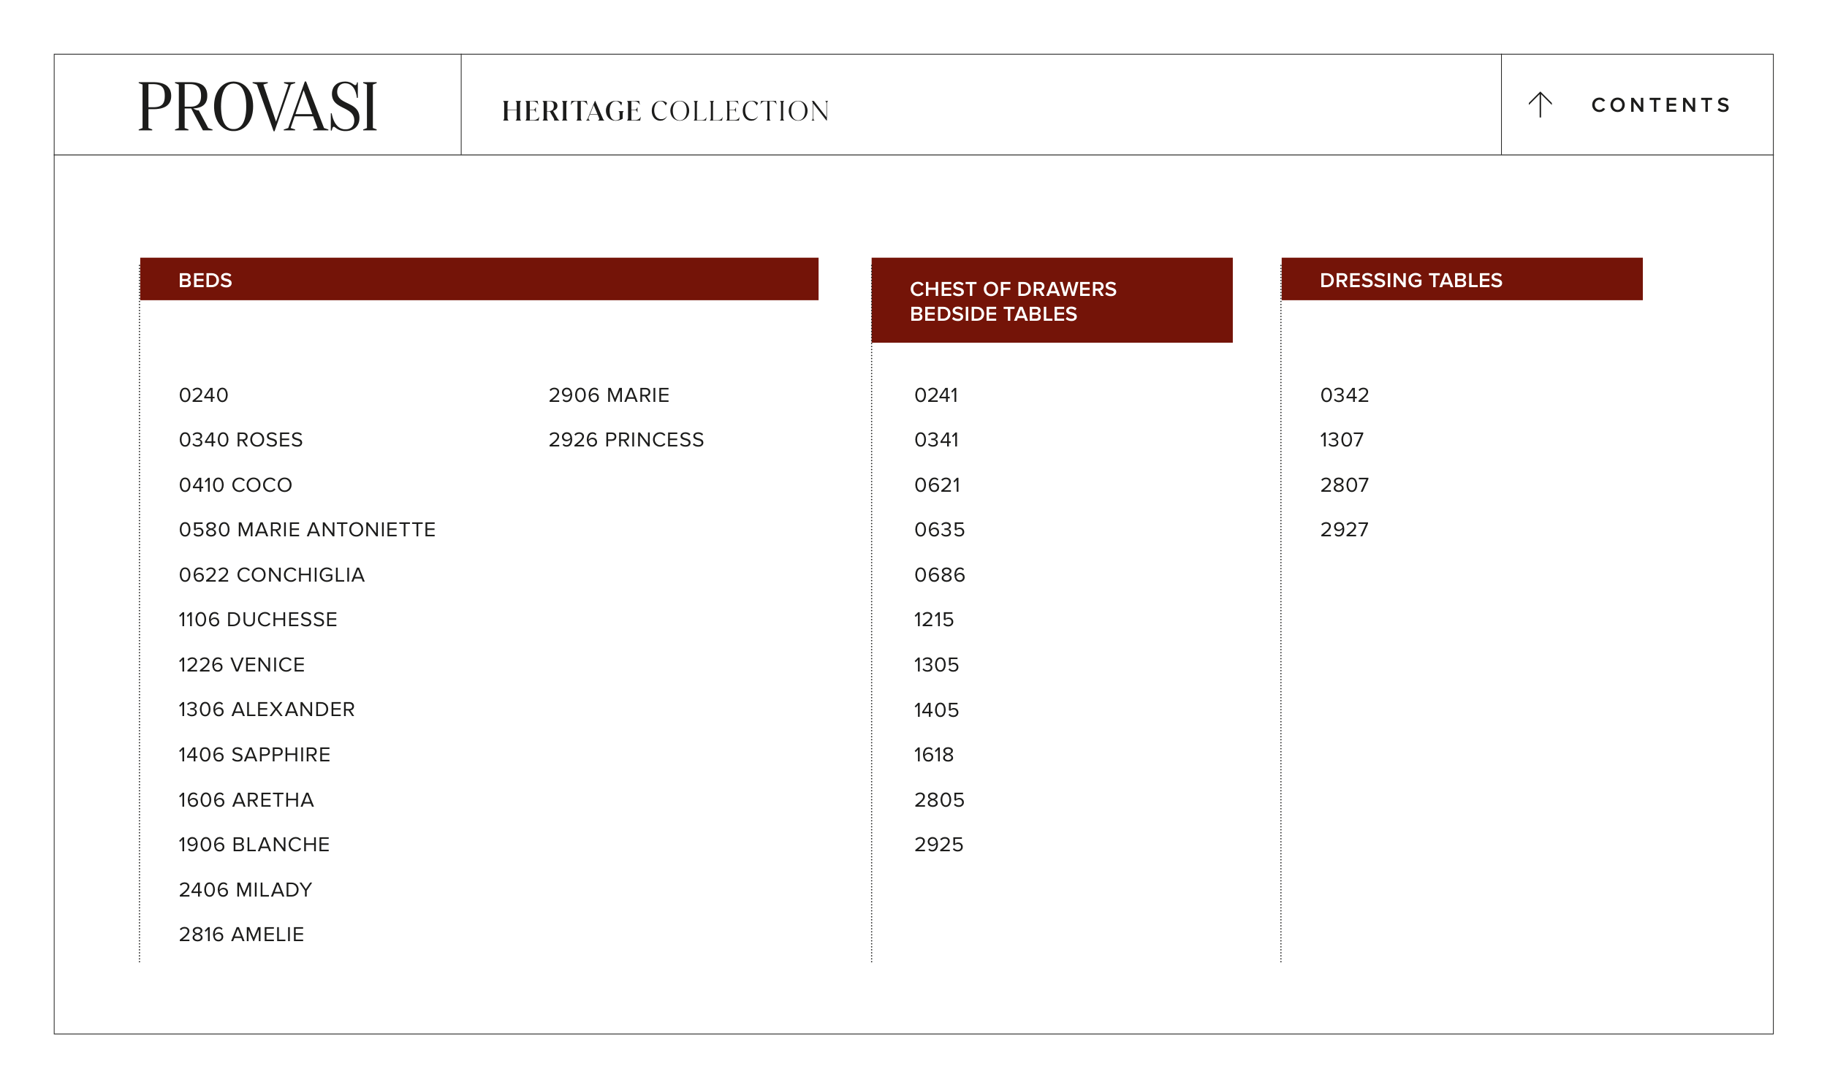
Task: Open the 2816 AMELIE bed entry
Action: click(x=240, y=935)
